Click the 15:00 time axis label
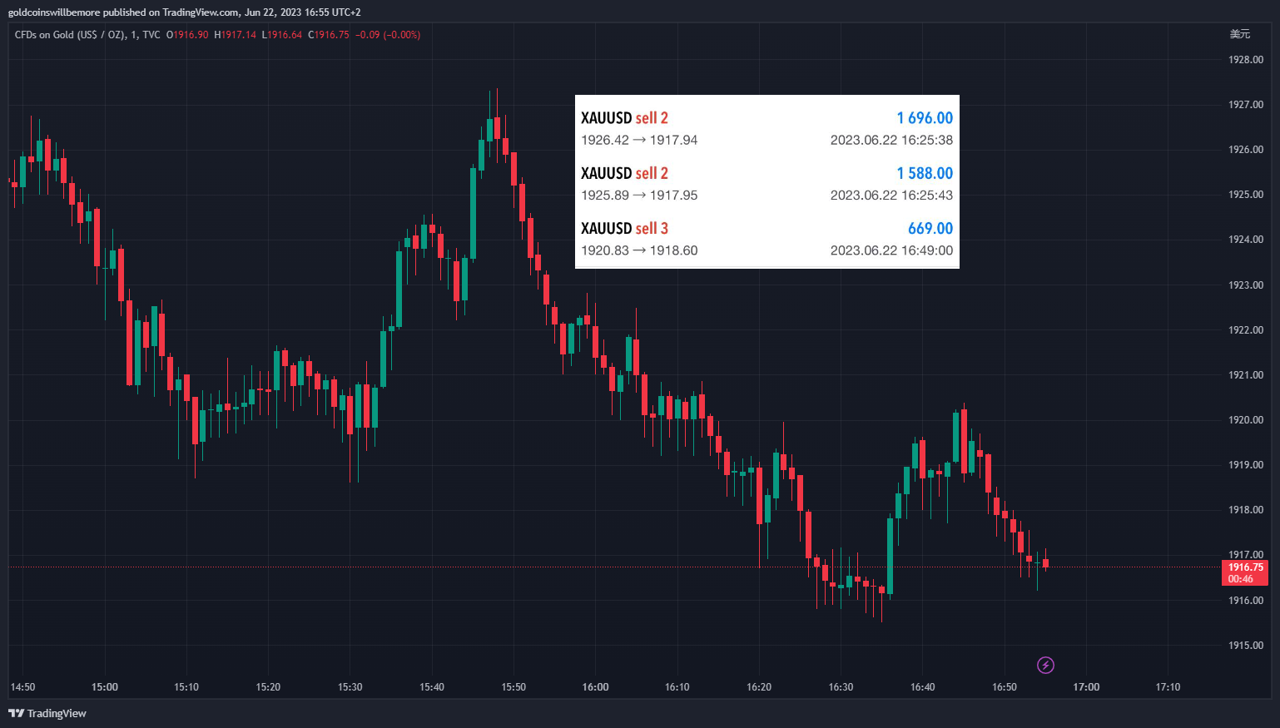The height and width of the screenshot is (728, 1280). 105,686
